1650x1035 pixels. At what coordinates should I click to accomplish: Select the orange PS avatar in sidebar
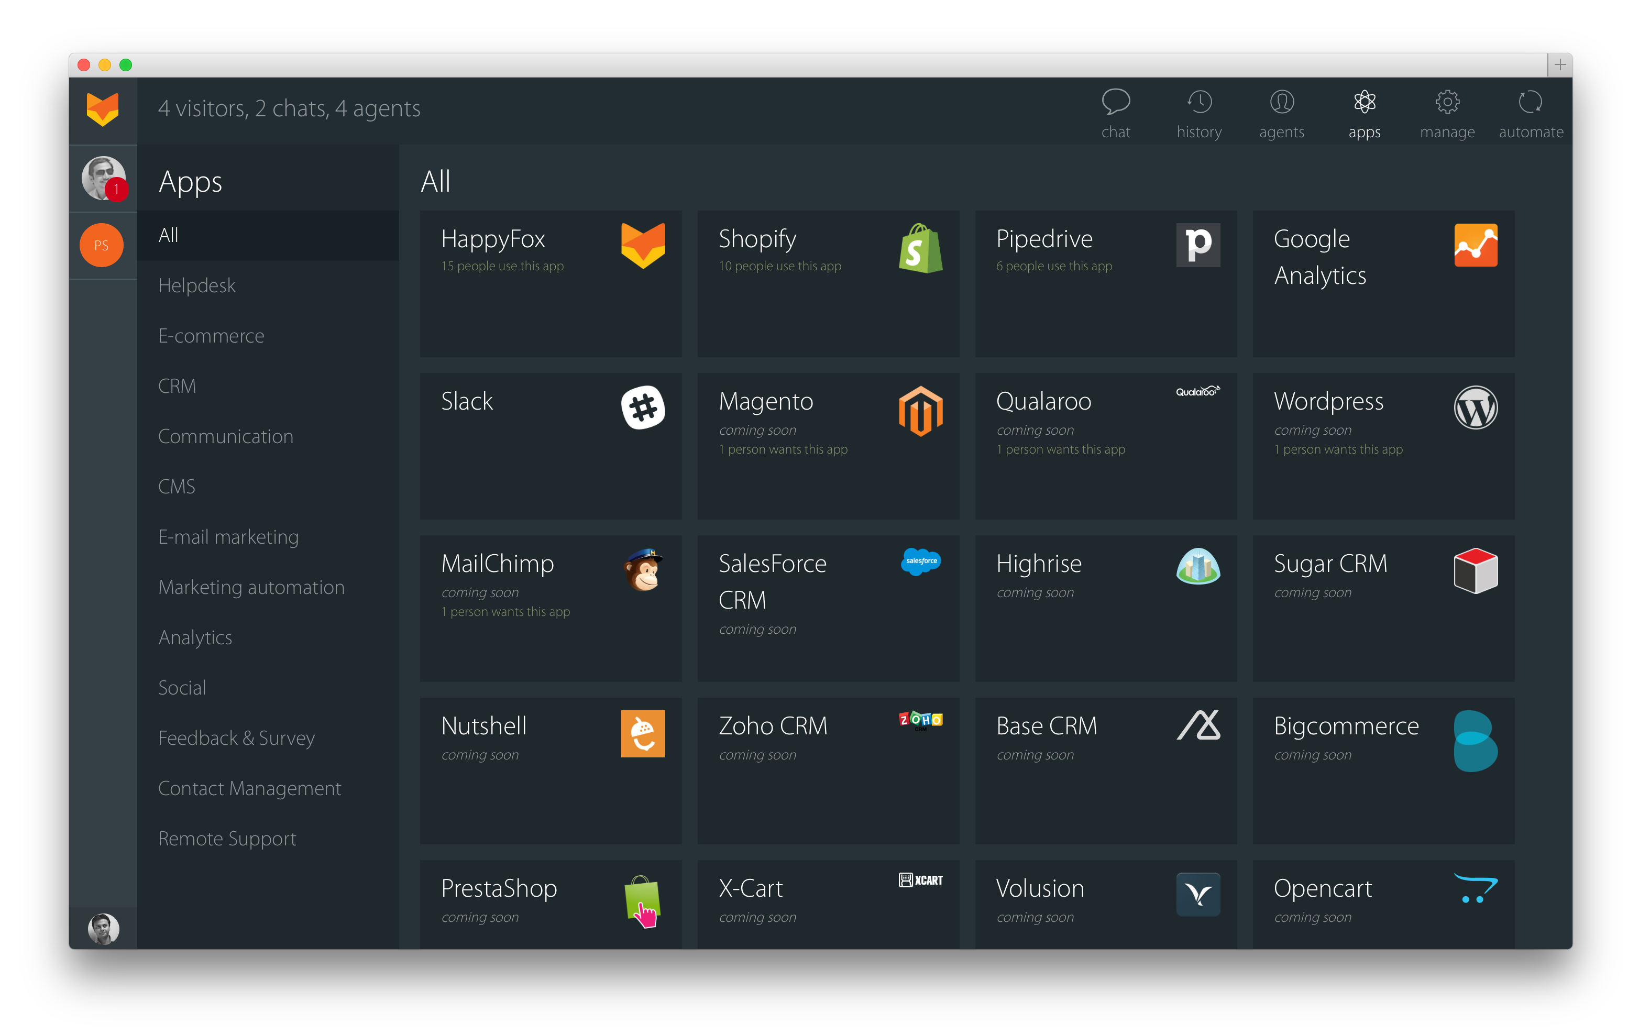click(101, 245)
